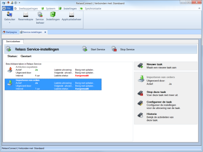Click the quick access toolbar dropdown arrow
Screen dimensions: 203x152
[19, 3]
